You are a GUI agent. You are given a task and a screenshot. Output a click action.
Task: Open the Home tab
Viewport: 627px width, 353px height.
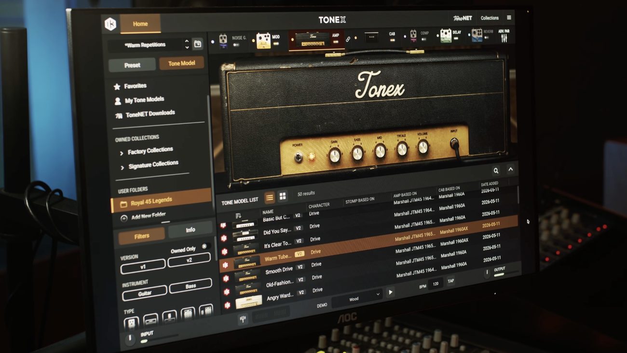[140, 24]
